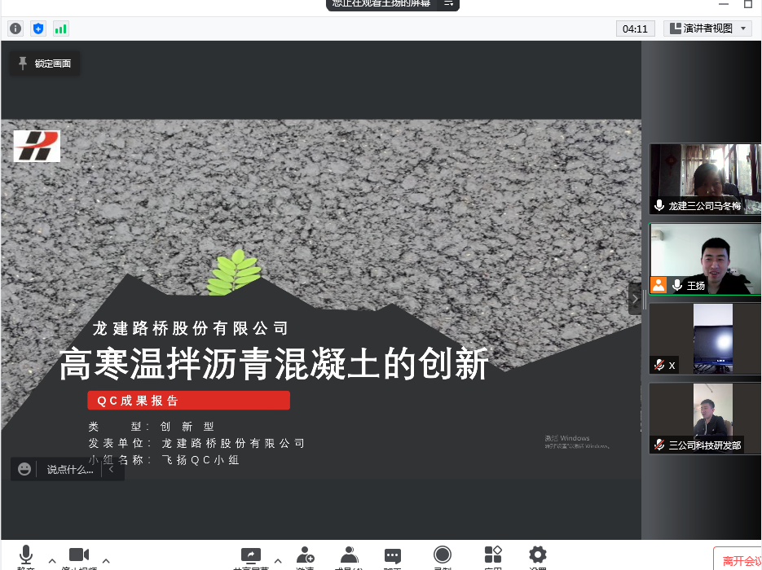Click the blue security shield icon
Screen dimensions: 762x570
[x=38, y=28]
